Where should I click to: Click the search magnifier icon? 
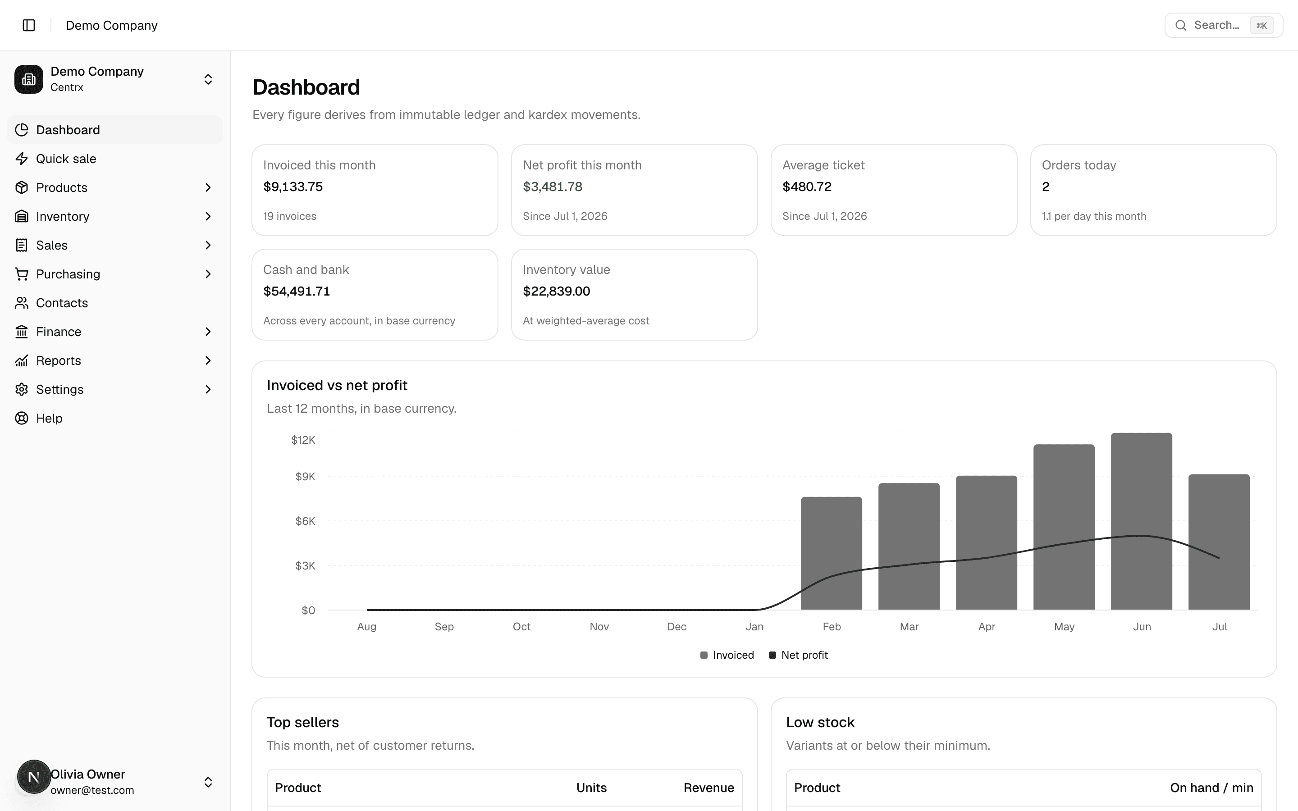pyautogui.click(x=1180, y=25)
